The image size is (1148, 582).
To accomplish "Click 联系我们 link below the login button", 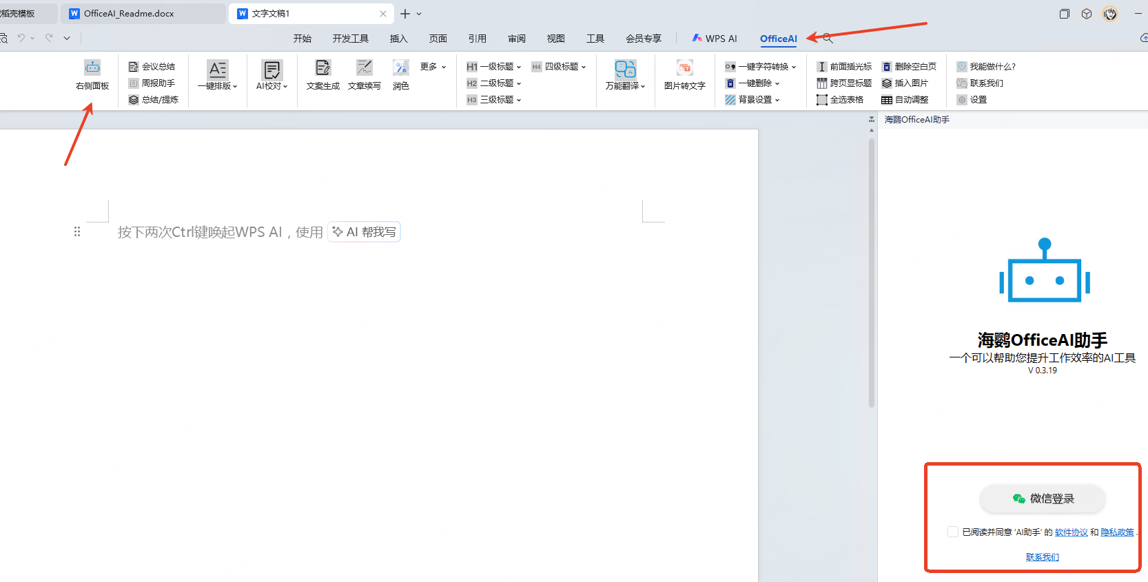I will tap(1043, 557).
